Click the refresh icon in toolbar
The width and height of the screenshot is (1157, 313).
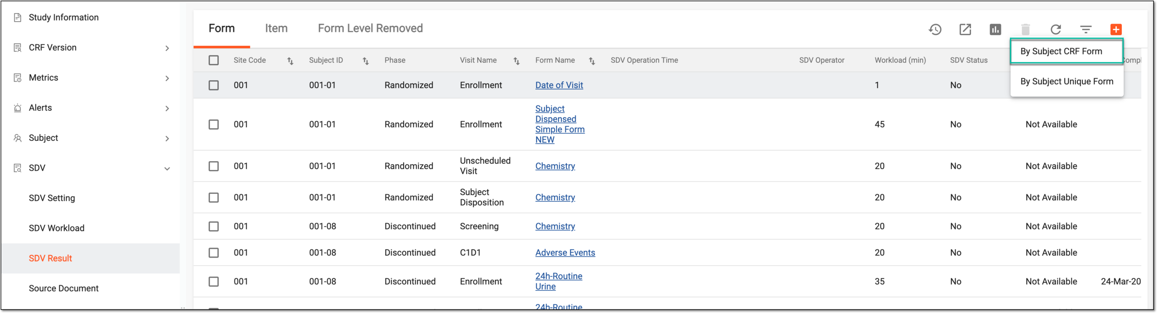click(1056, 30)
